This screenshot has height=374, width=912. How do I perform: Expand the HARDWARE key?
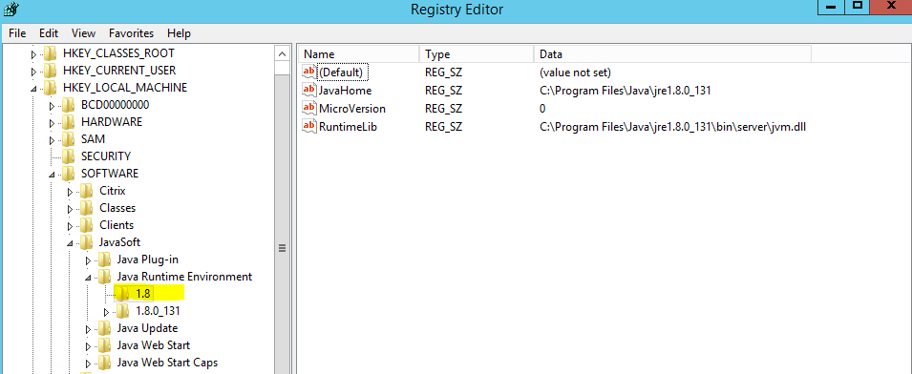(x=52, y=124)
